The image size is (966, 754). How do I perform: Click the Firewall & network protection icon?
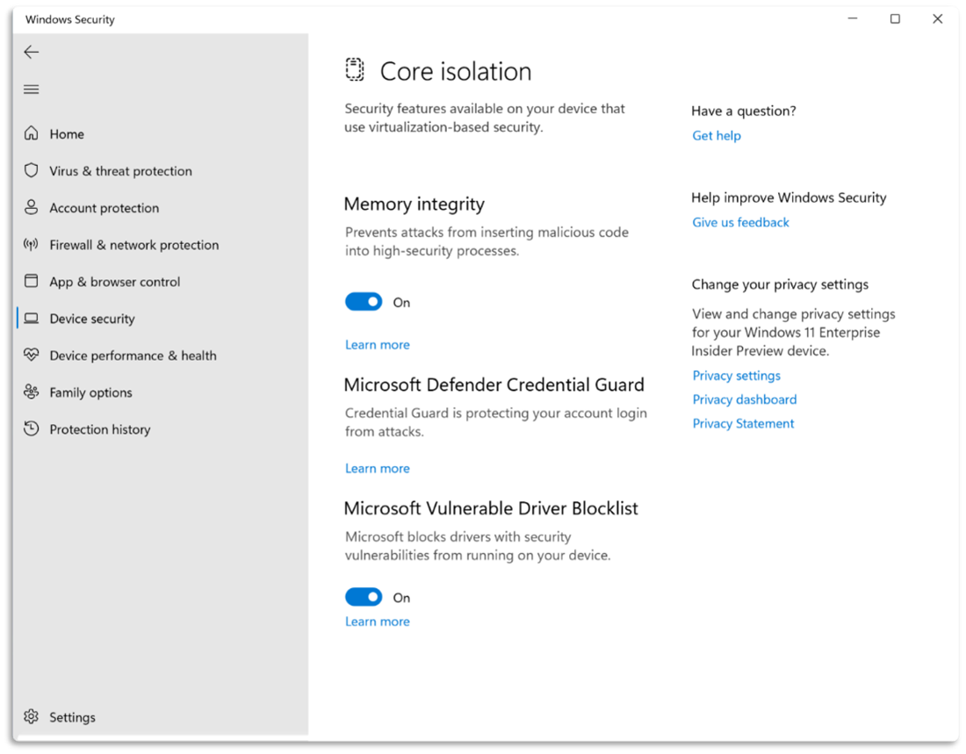[x=31, y=245]
